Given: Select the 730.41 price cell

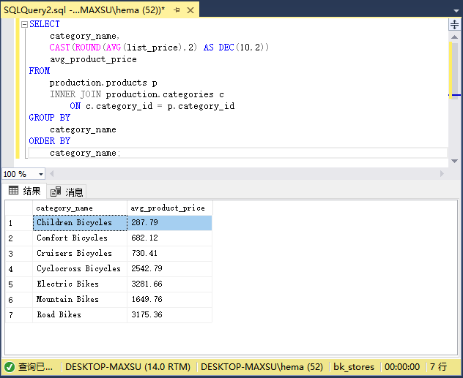Looking at the screenshot, I should pos(169,254).
